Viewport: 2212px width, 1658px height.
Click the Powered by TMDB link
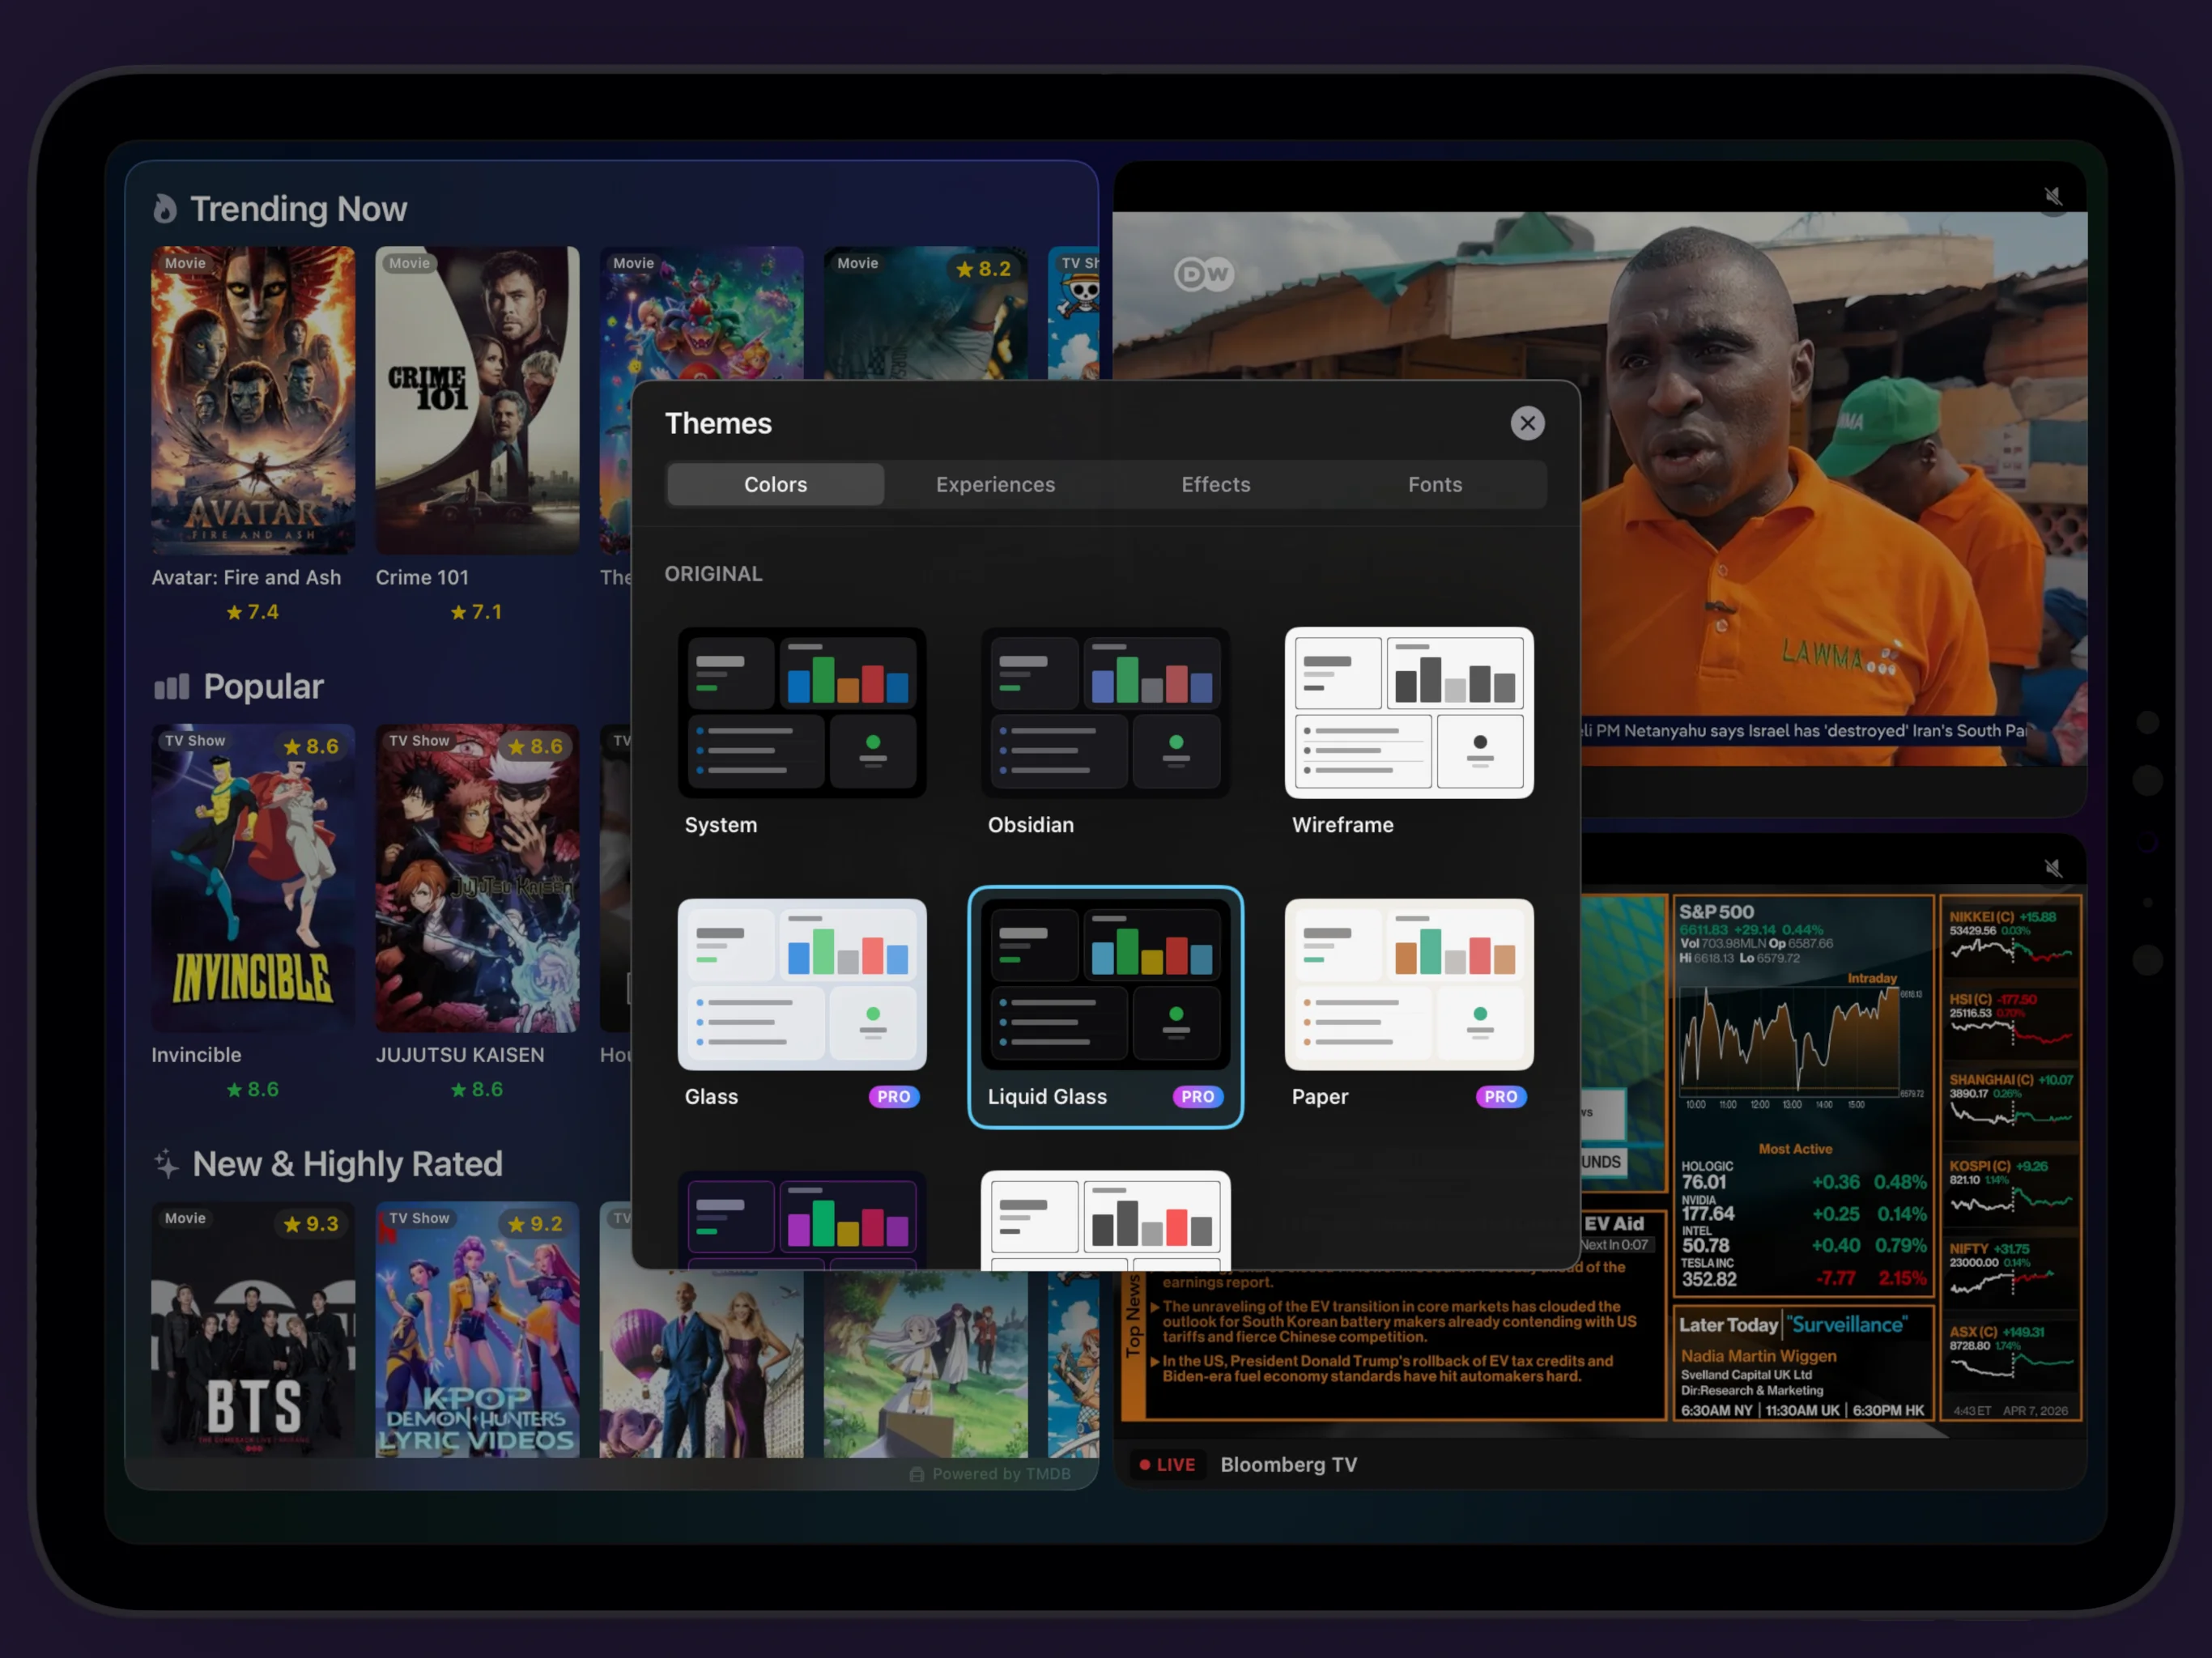click(990, 1473)
